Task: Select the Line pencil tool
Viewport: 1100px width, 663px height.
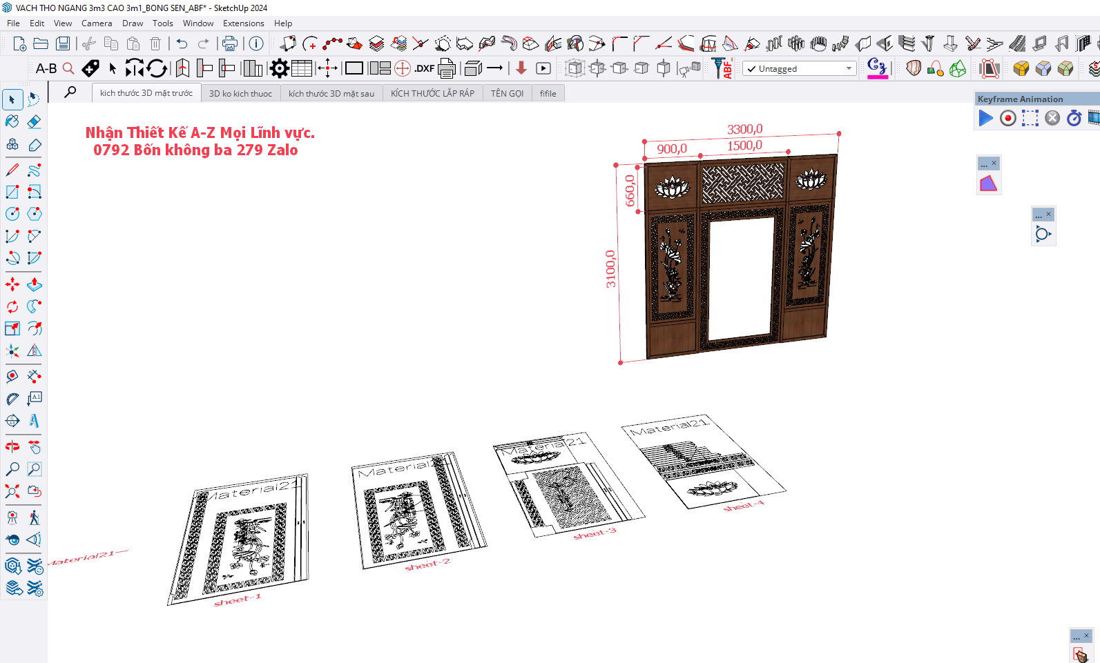Action: [x=12, y=170]
